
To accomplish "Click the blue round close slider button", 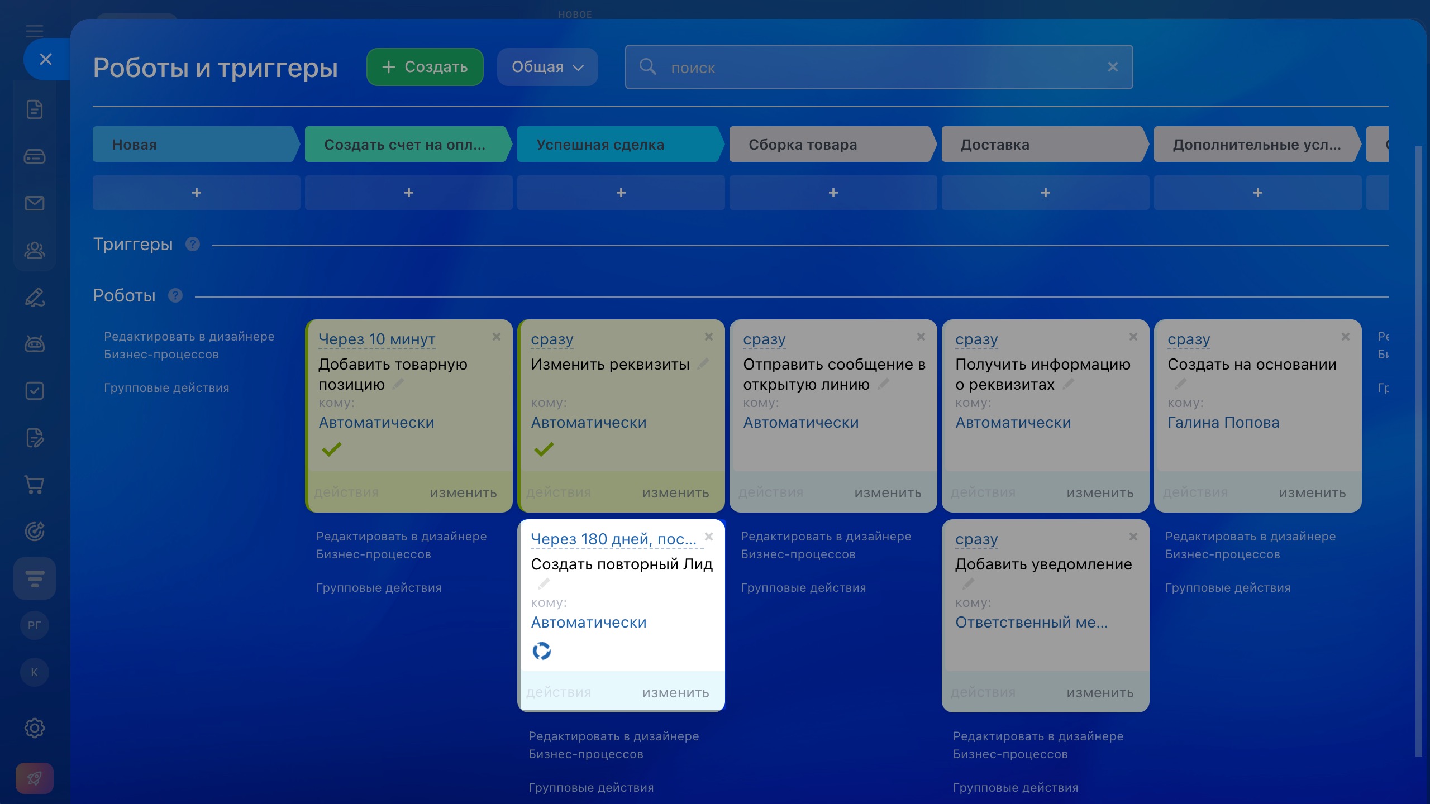I will [x=46, y=59].
